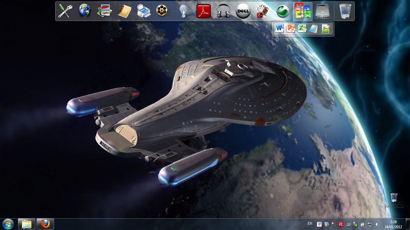Viewport: 410px width, 230px height.
Task: Launch Microsoft Word from the Office flyout
Action: click(279, 29)
